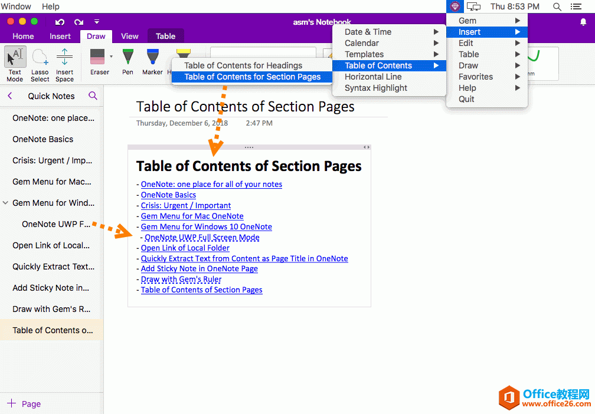Select 'Crisis: Urgent / Imp...' page in sidebar
This screenshot has height=414, width=595.
pos(51,160)
